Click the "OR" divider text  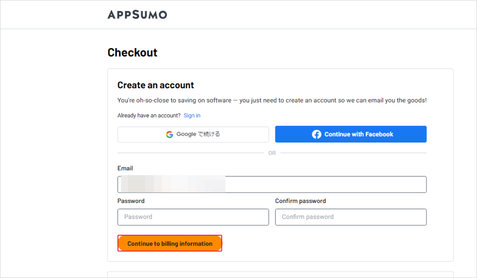coord(272,153)
